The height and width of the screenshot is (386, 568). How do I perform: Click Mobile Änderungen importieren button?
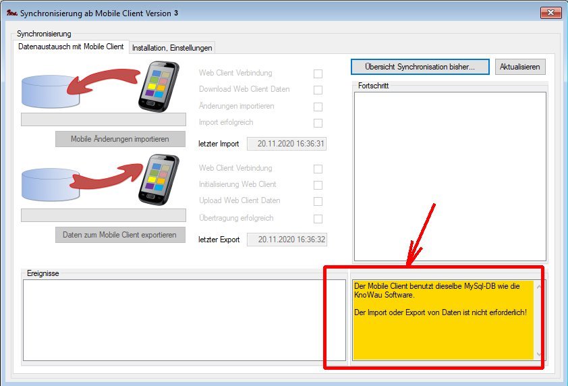(x=120, y=139)
